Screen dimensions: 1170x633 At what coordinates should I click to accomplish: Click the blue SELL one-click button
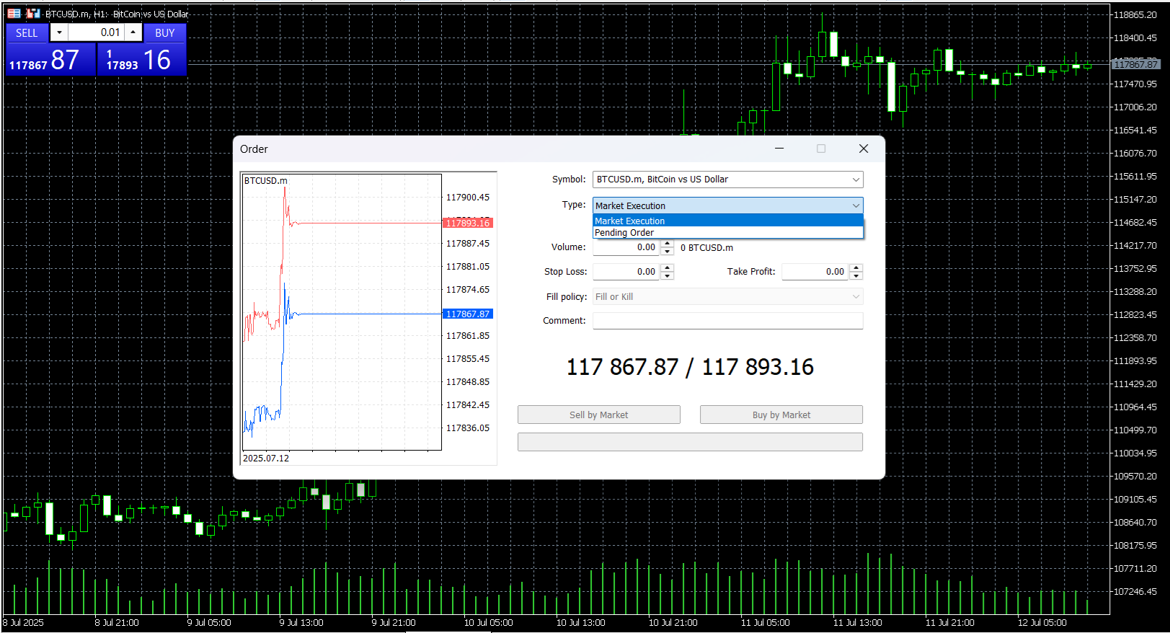(27, 32)
